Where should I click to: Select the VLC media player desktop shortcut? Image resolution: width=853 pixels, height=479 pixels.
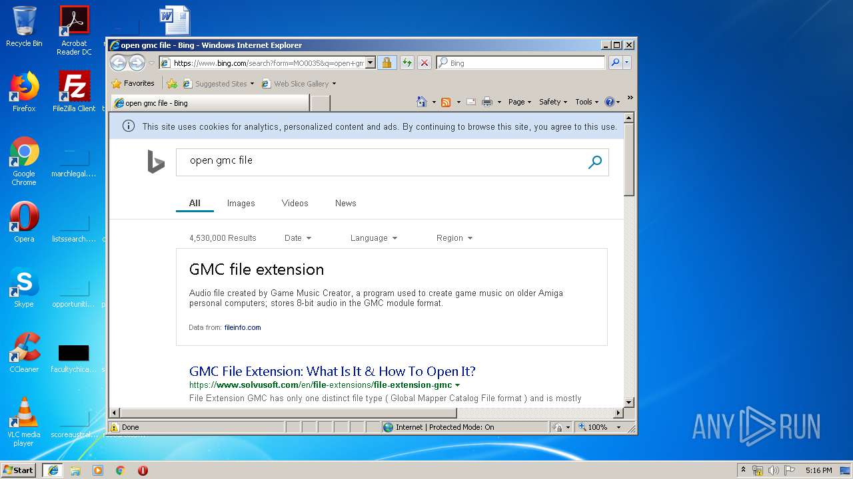click(x=24, y=422)
